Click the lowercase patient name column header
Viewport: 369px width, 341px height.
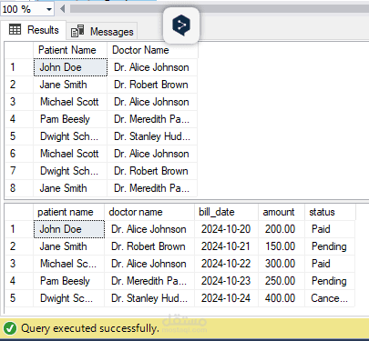point(68,212)
